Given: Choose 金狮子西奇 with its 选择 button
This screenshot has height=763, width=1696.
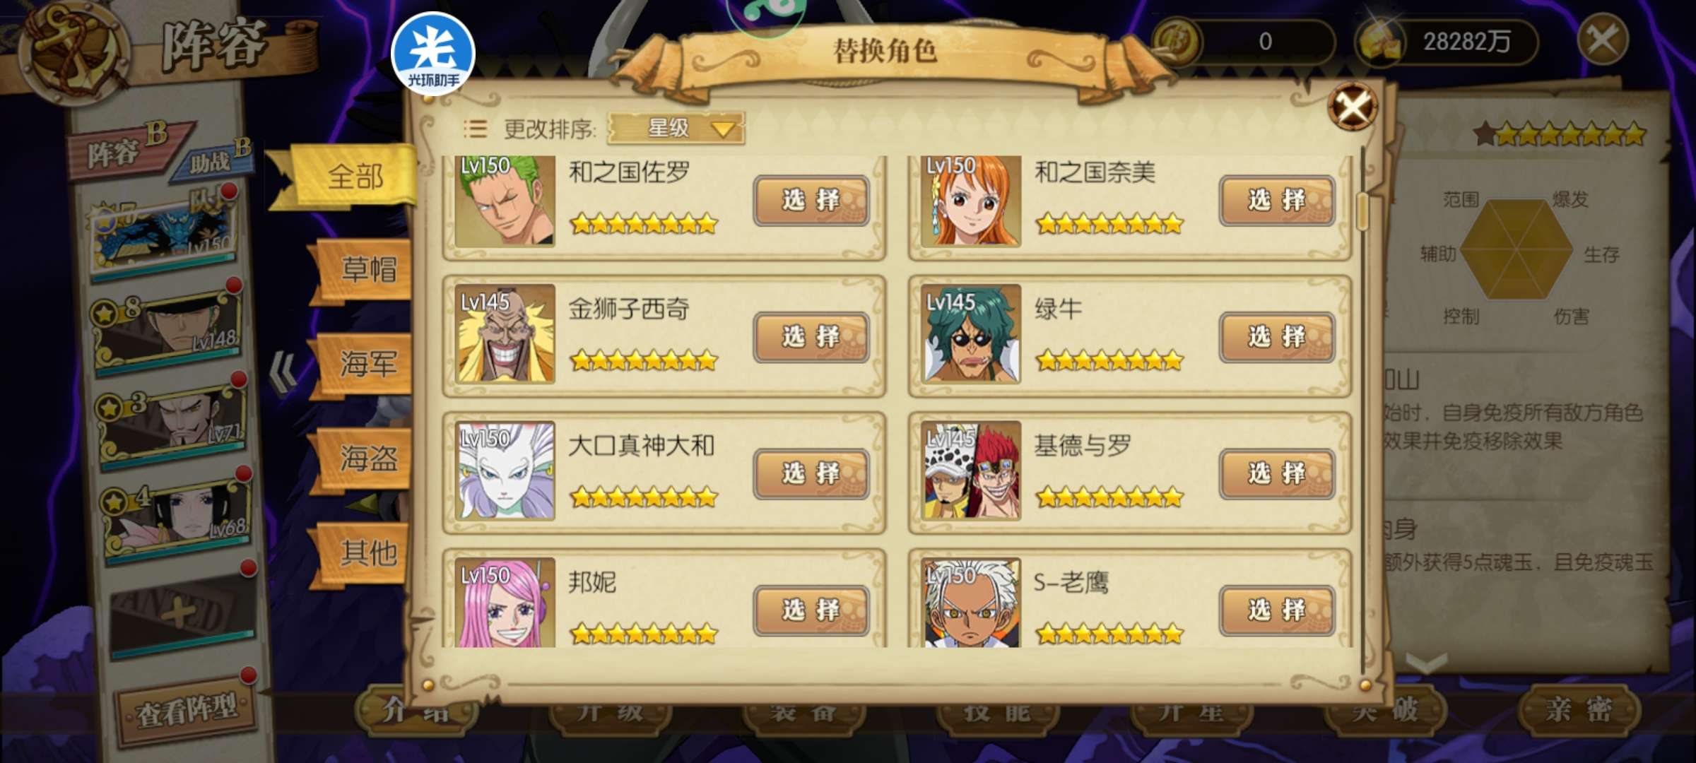Looking at the screenshot, I should tap(811, 338).
